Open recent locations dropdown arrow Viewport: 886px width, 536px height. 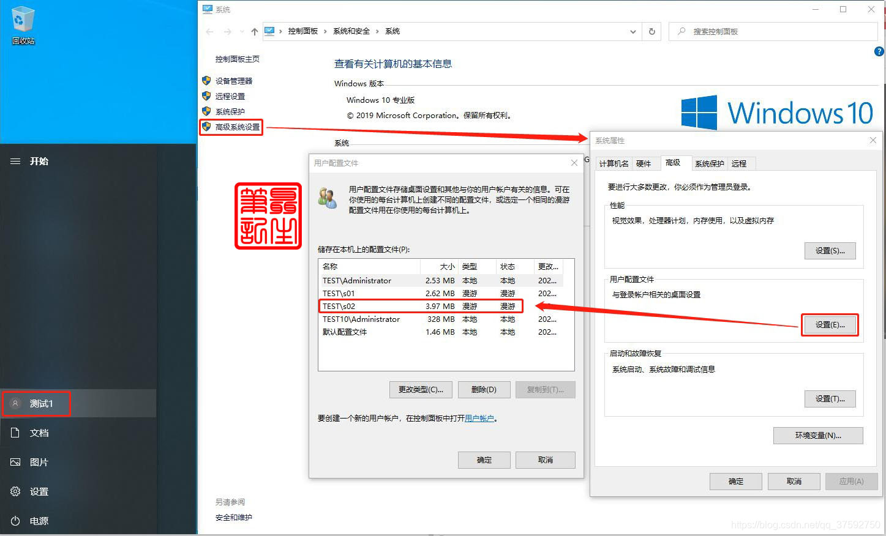point(242,31)
